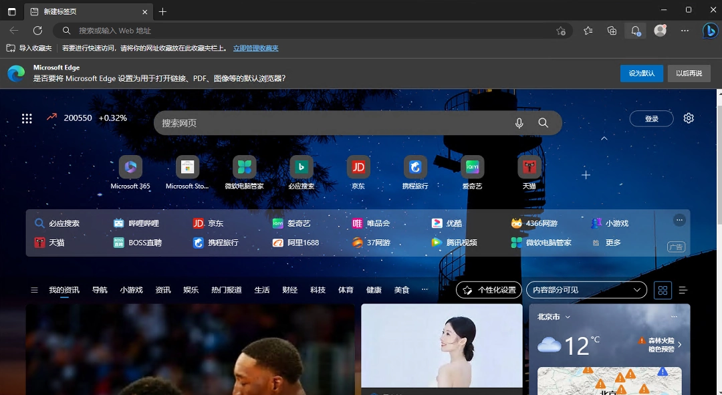Open the news feed hamburger menu
The width and height of the screenshot is (722, 395).
tap(34, 290)
